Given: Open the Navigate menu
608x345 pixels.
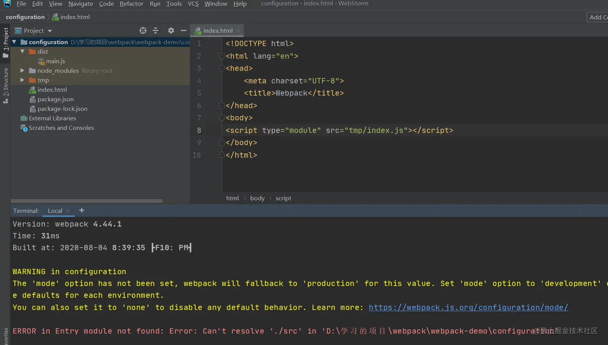Looking at the screenshot, I should coord(80,4).
